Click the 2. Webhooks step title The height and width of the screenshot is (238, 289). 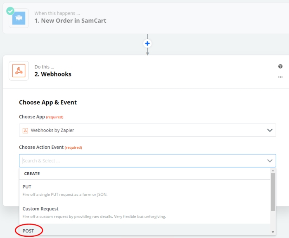(x=53, y=74)
